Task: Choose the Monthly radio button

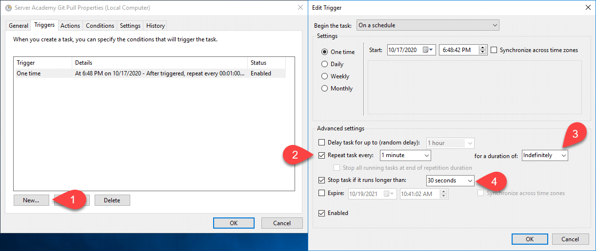Action: click(x=325, y=89)
